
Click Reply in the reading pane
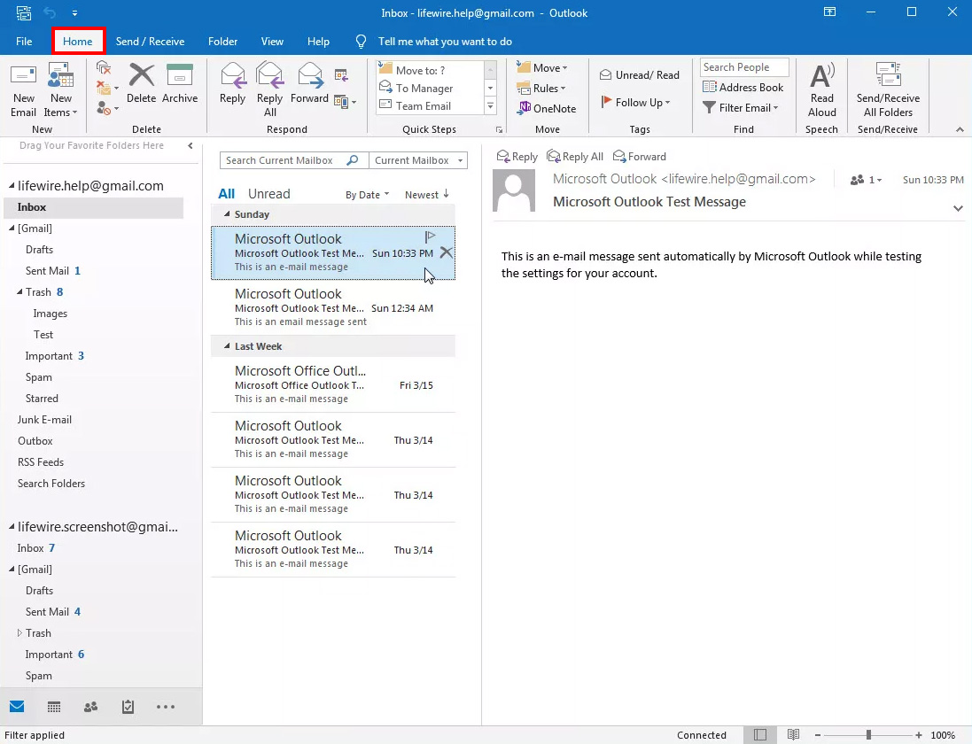point(517,157)
